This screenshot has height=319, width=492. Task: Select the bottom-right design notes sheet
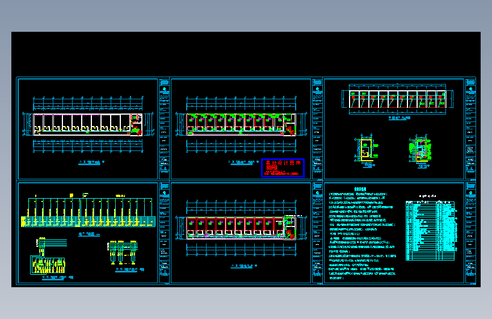[394, 233]
